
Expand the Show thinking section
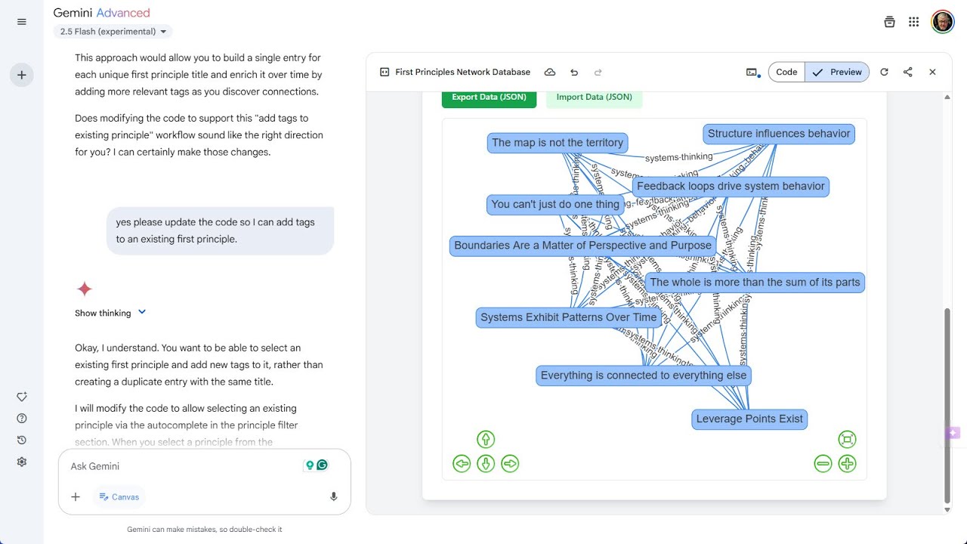coord(110,313)
